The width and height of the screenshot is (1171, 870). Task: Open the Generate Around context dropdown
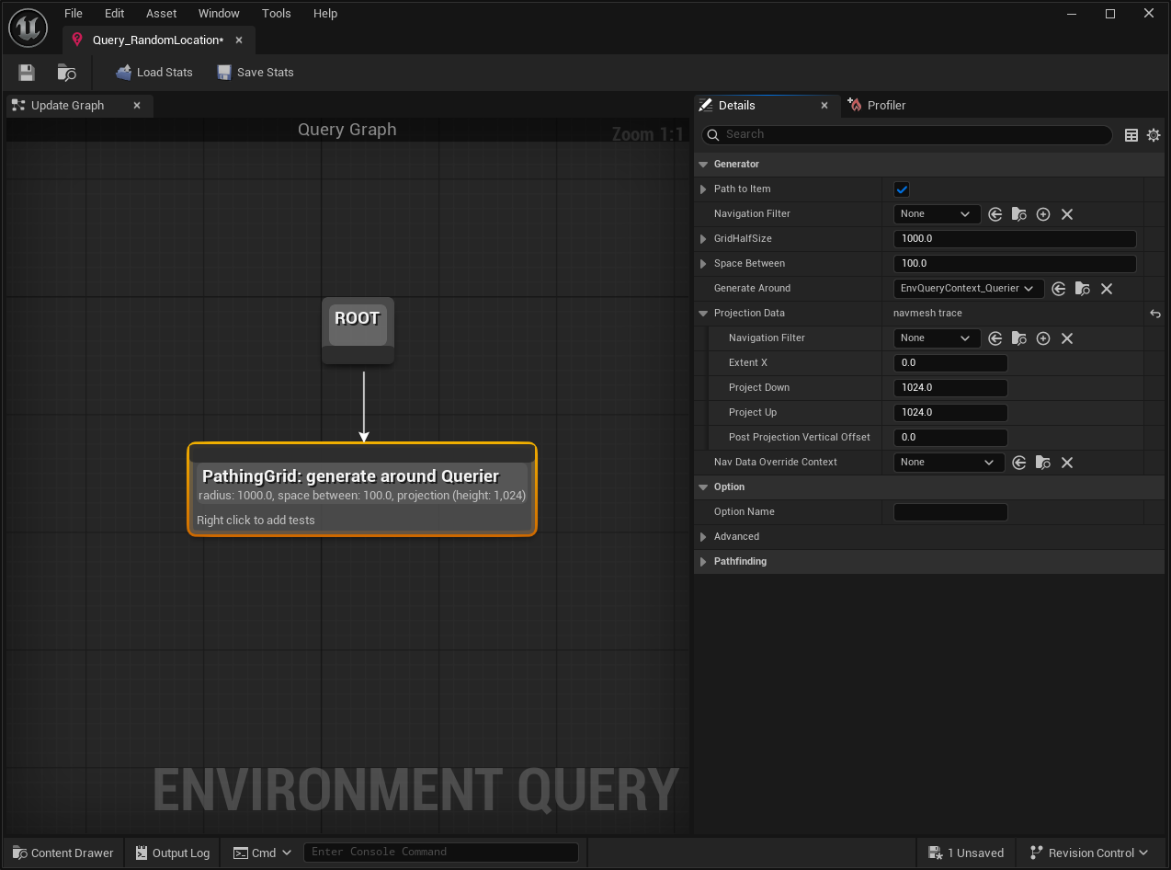click(968, 288)
